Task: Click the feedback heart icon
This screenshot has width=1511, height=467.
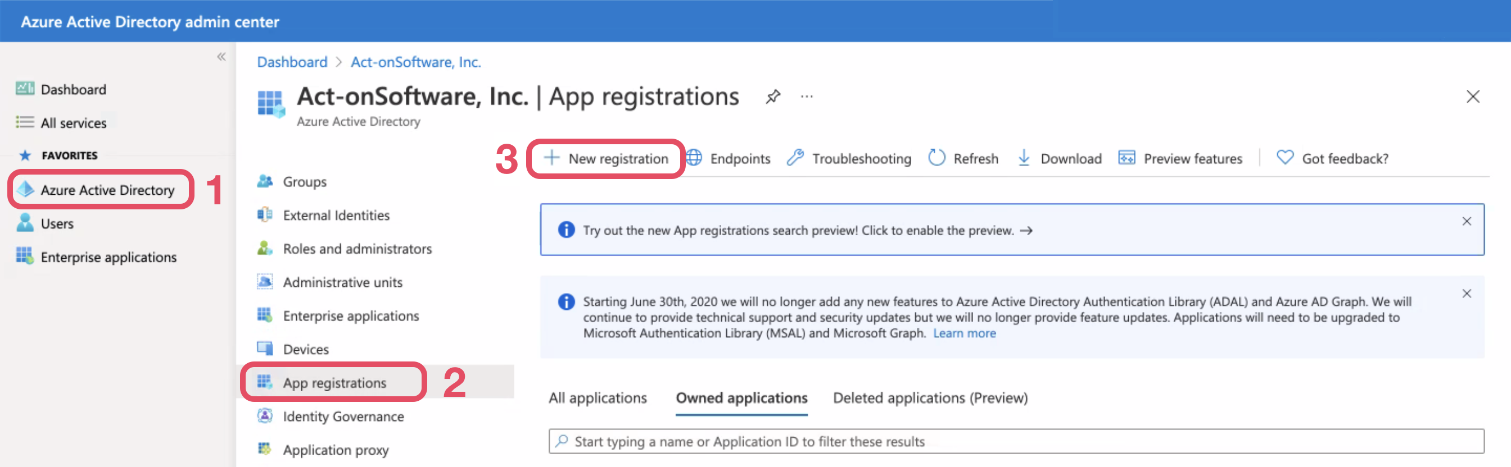Action: pos(1285,158)
